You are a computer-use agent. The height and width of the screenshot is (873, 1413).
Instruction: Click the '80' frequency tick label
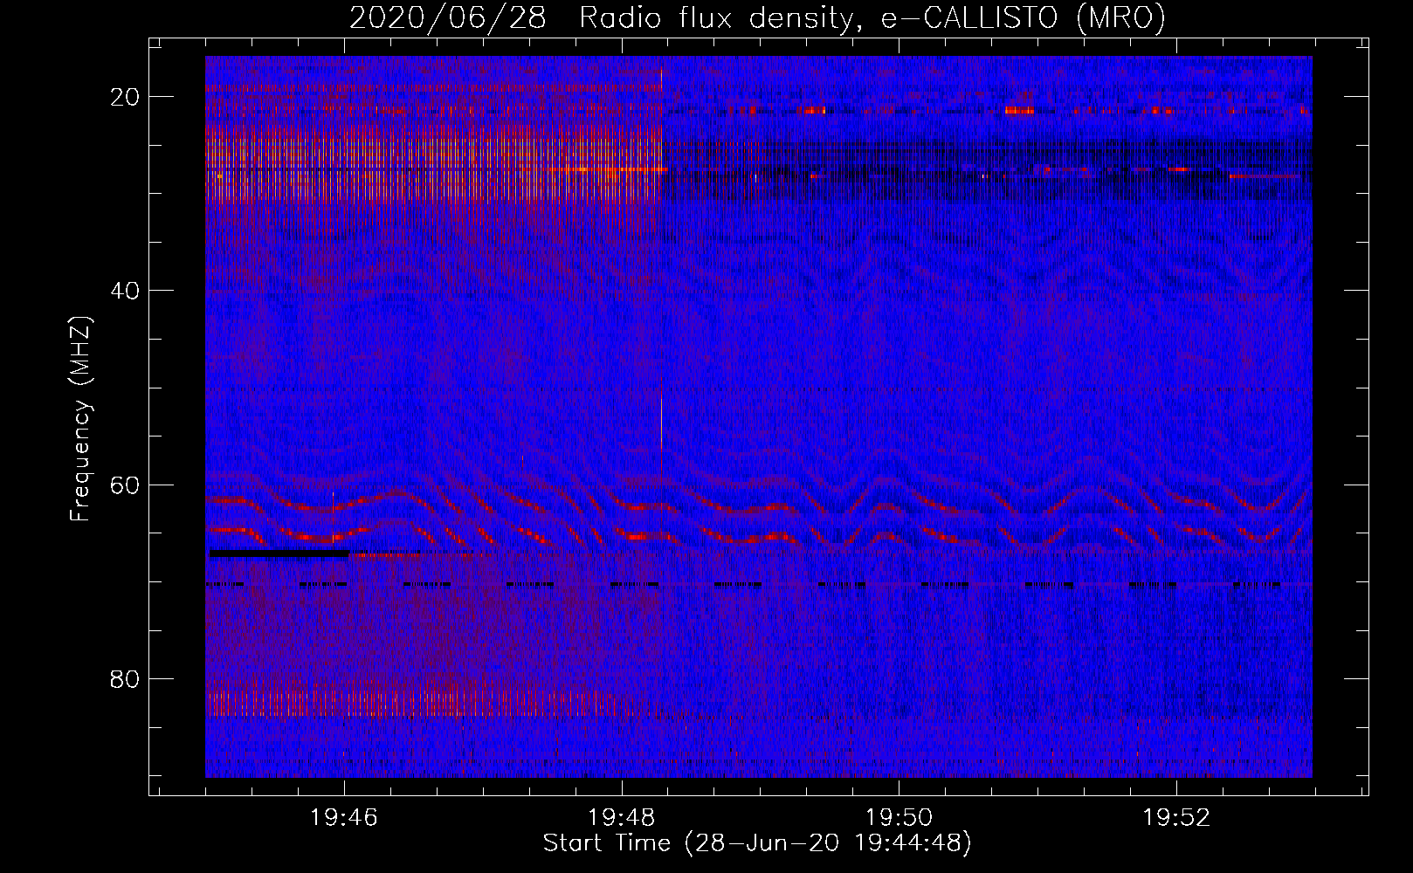(x=125, y=679)
